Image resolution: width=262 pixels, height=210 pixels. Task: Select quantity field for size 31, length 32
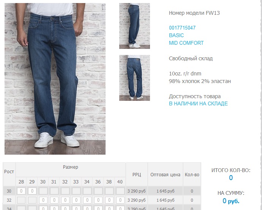pyautogui.click(x=54, y=200)
